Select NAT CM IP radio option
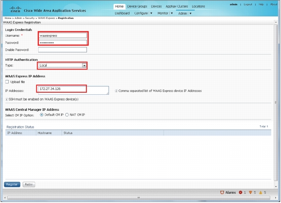 67,115
